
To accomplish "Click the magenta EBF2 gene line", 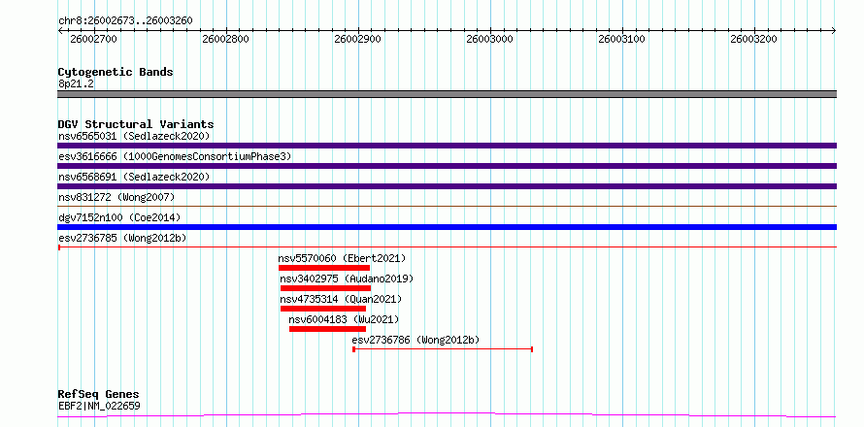I will tap(447, 414).
